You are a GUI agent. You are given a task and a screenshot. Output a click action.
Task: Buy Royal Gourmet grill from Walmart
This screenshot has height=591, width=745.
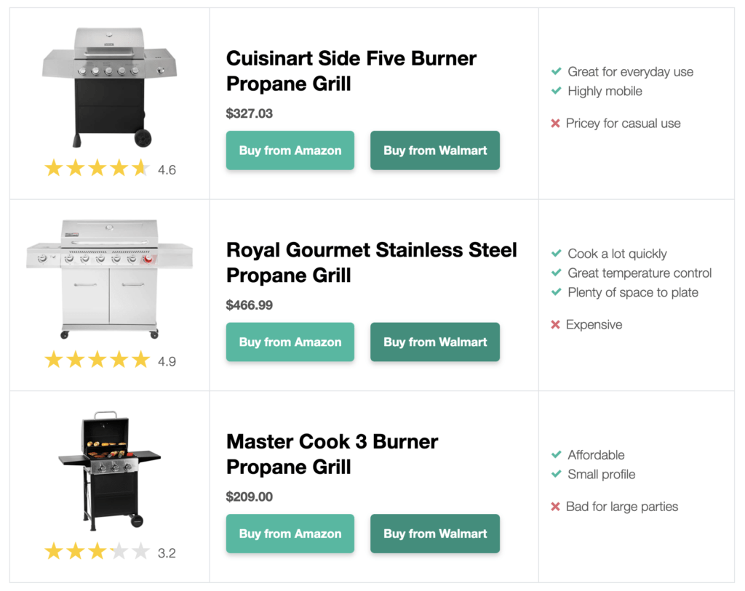[x=435, y=342]
